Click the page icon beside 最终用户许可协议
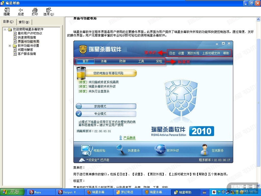This screenshot has width=261, height=196. pos(15,33)
